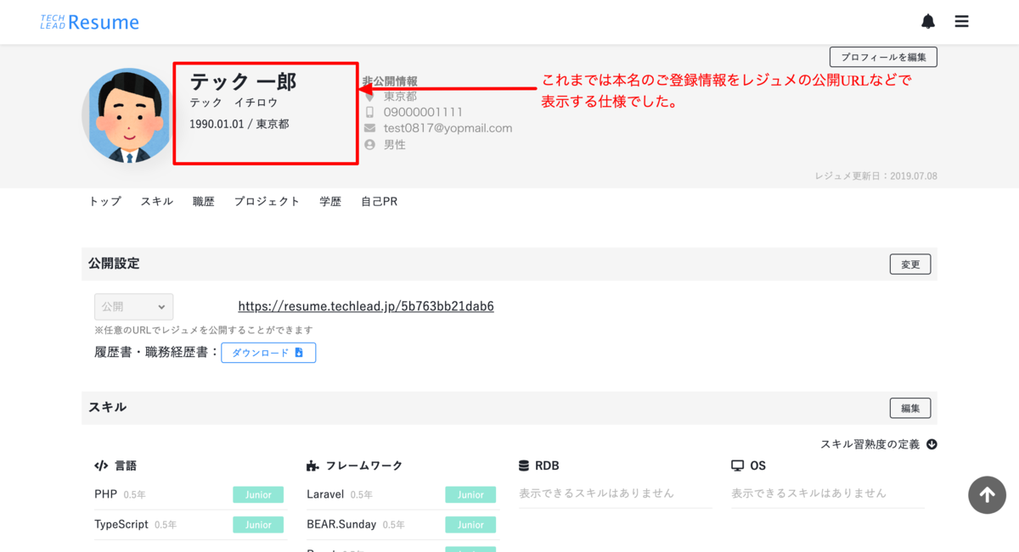Open the 自己PR tab
The width and height of the screenshot is (1019, 552).
[379, 202]
